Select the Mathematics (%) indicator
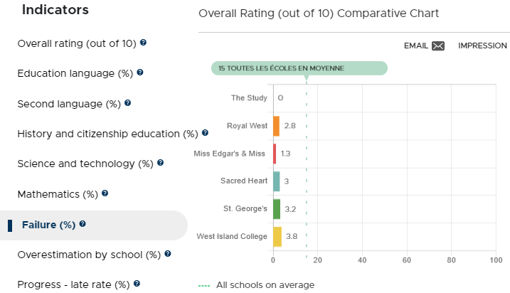 (x=58, y=194)
